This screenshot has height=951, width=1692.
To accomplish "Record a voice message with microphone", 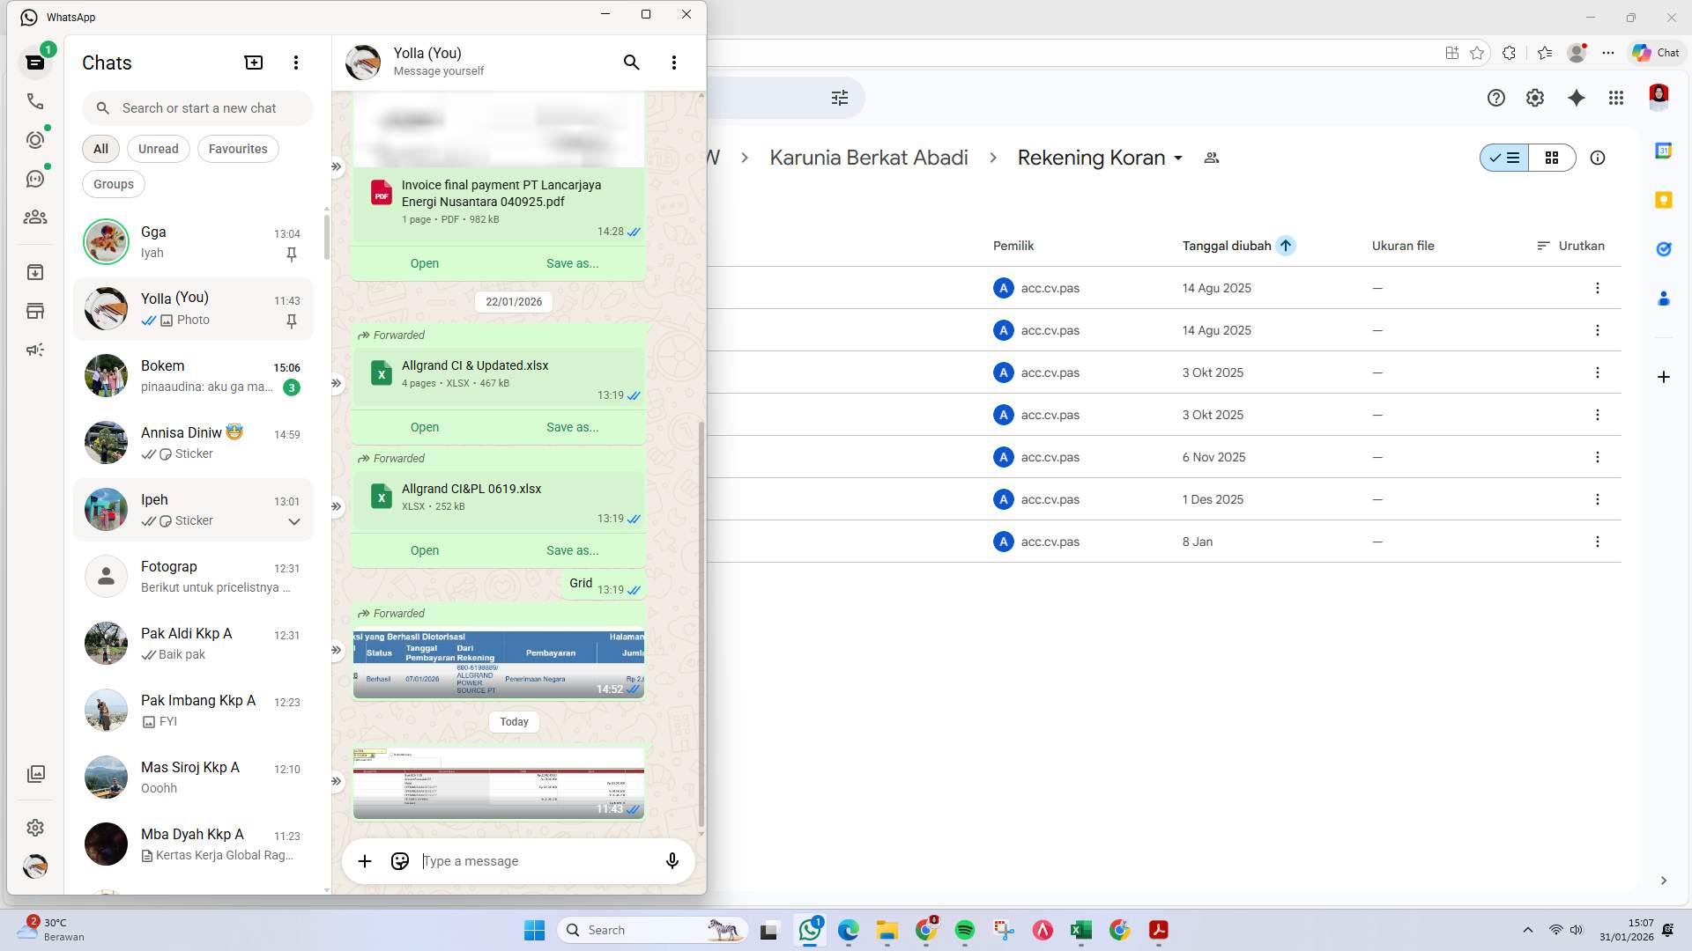I will (x=672, y=861).
